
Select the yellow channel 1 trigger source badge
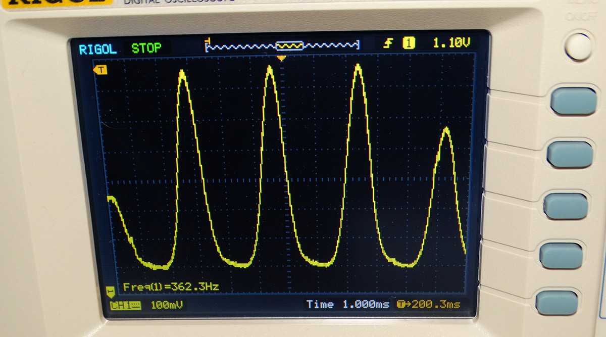409,43
